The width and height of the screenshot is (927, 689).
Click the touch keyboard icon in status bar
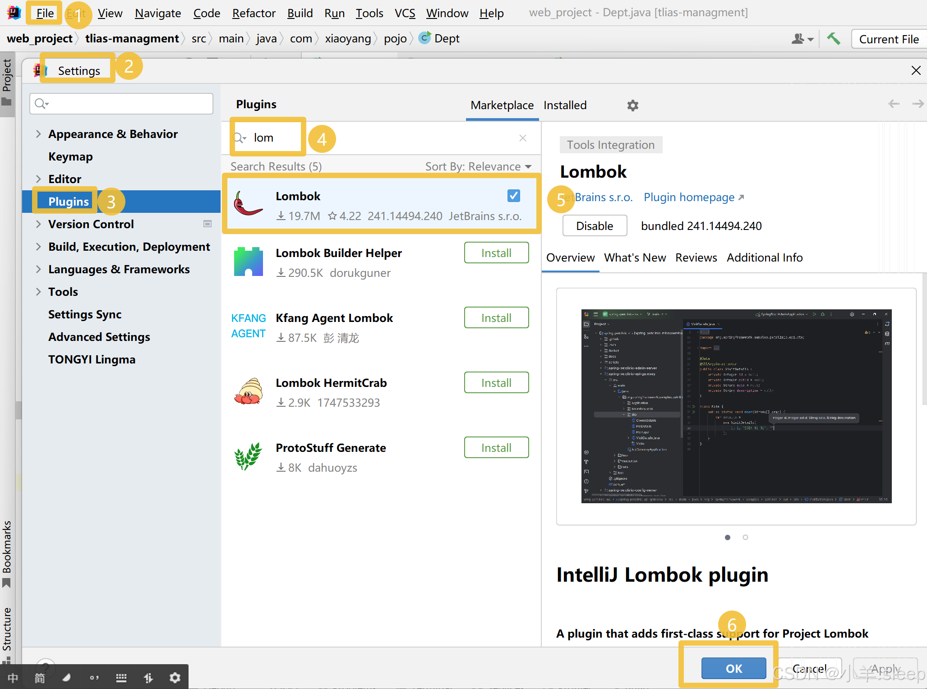coord(121,677)
